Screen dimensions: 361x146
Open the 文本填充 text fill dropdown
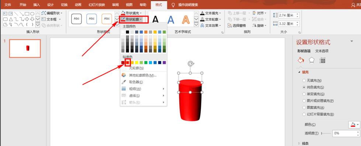pos(211,13)
